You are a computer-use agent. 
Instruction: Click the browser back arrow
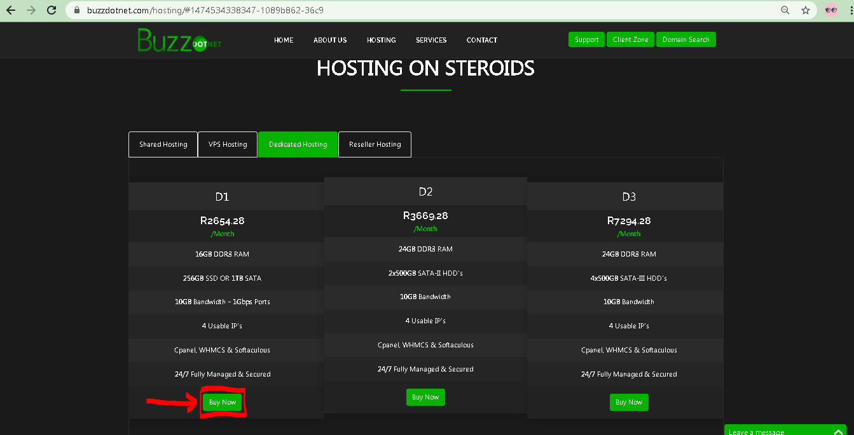11,10
